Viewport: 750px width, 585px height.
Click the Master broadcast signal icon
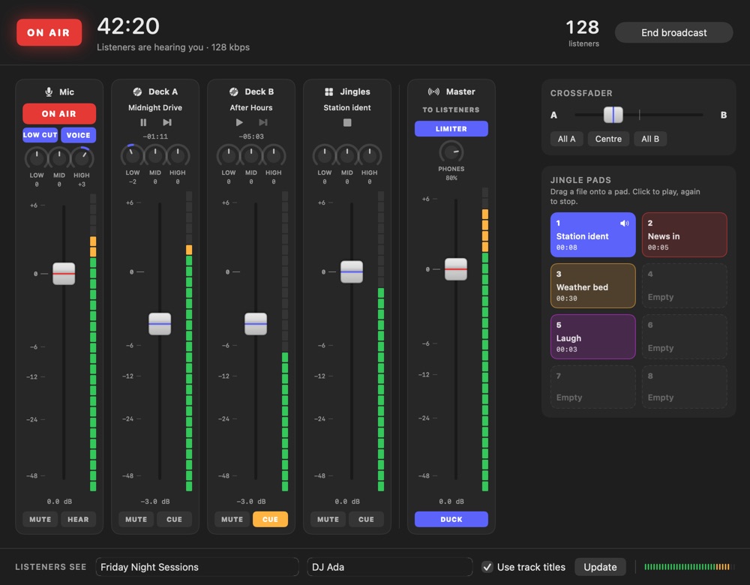click(x=433, y=91)
